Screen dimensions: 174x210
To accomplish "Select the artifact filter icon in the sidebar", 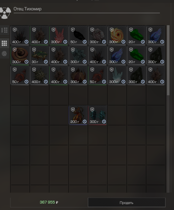I will 4,54.
